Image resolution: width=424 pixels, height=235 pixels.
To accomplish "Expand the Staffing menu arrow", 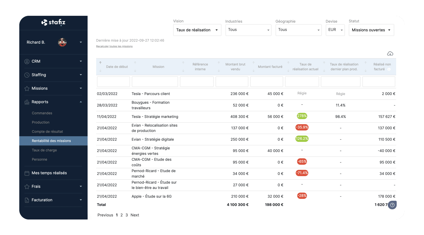I will [x=81, y=75].
